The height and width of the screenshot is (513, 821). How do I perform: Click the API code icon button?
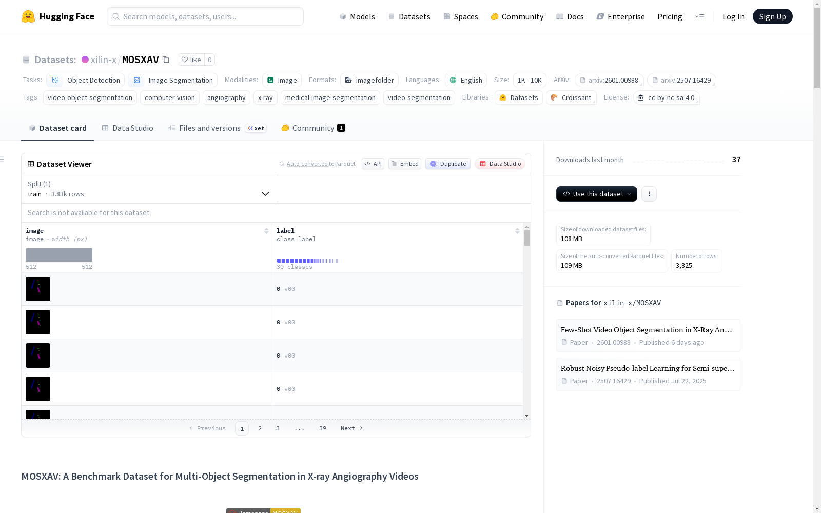pos(373,164)
